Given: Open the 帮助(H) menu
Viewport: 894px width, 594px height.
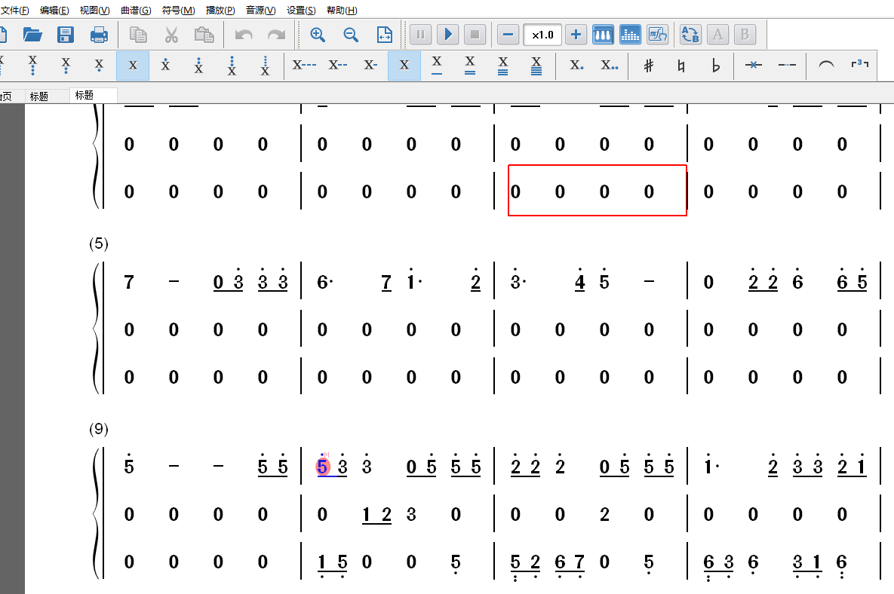Looking at the screenshot, I should pos(342,11).
